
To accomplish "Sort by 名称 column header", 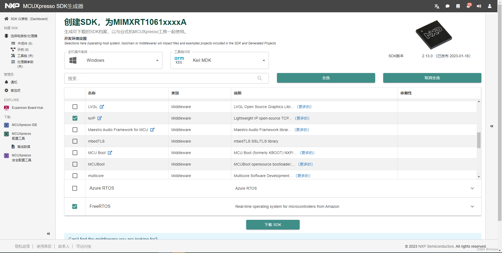I will 92,93.
